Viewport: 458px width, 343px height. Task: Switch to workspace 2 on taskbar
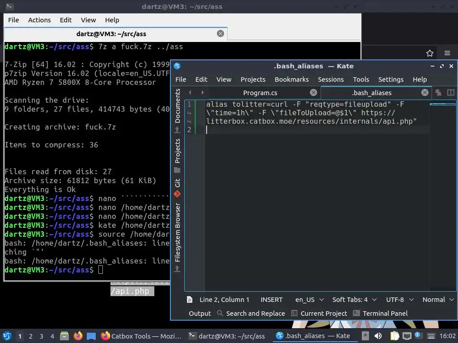[31, 336]
